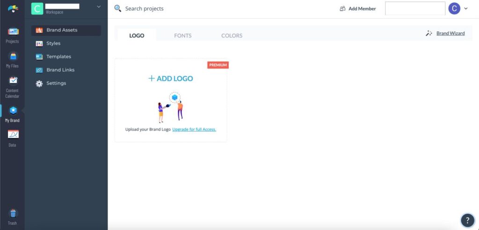Open the Brand Wizard link
The height and width of the screenshot is (230, 479).
(x=450, y=33)
